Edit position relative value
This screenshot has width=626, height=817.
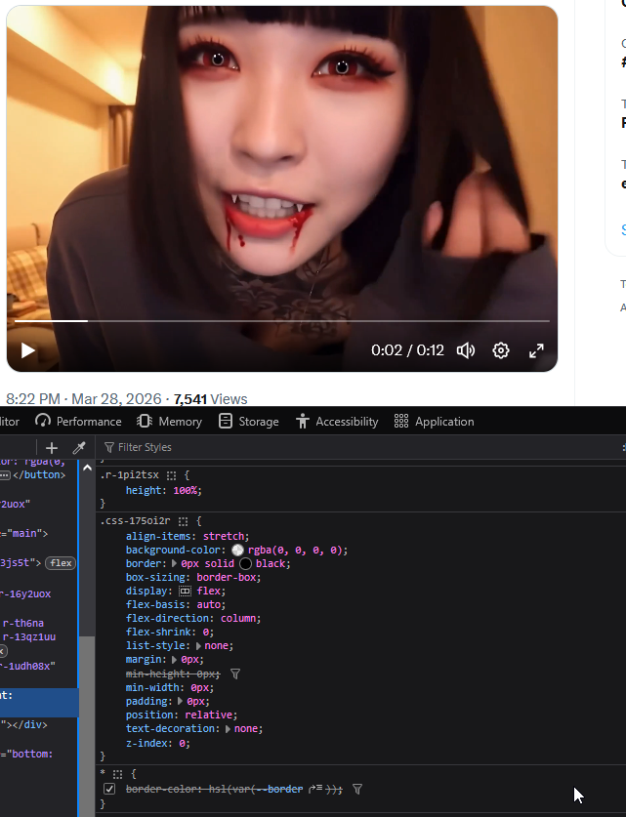tap(208, 715)
